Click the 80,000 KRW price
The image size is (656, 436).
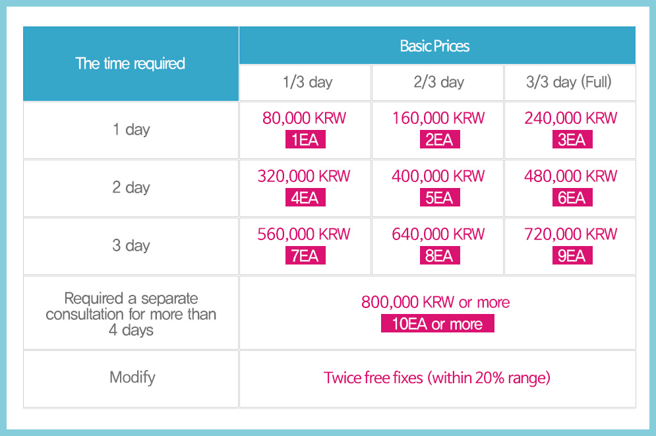[x=304, y=119]
